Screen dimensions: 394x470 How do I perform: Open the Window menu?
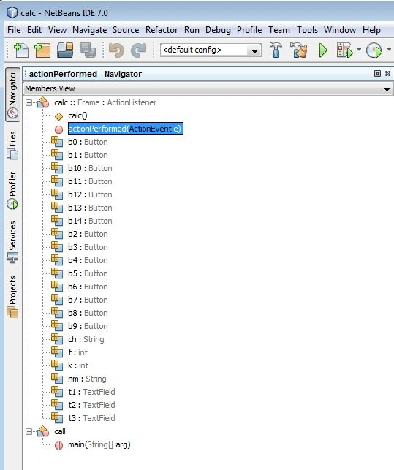coord(340,30)
